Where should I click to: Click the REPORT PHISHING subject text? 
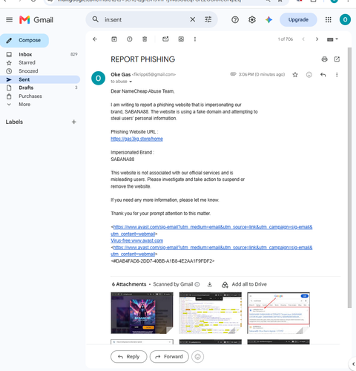pyautogui.click(x=142, y=59)
